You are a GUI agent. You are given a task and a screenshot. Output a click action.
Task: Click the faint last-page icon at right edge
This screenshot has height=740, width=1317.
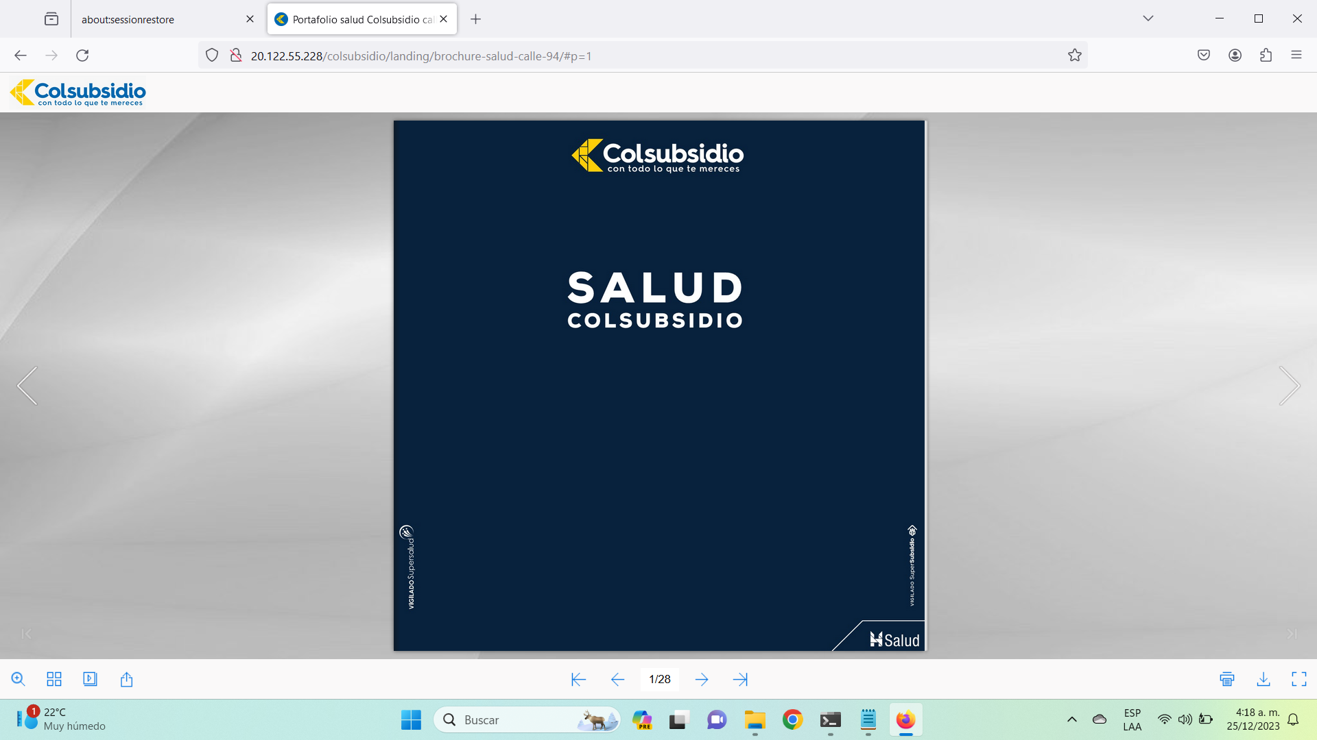point(1292,634)
